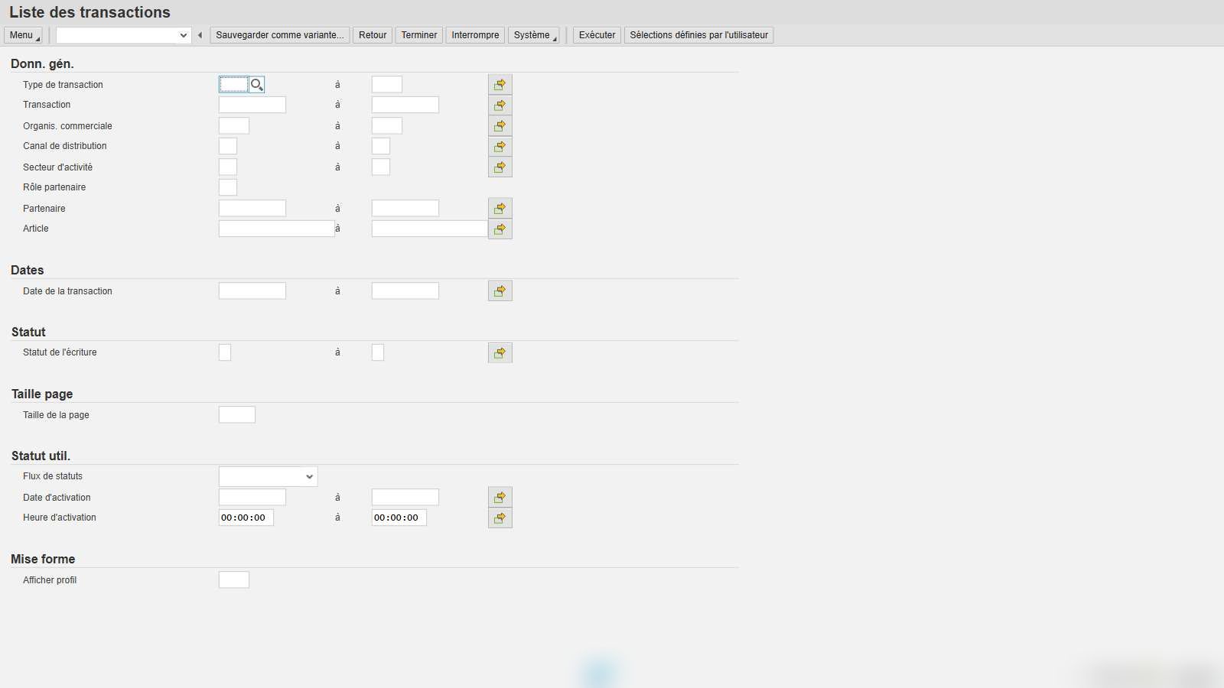Viewport: 1224px width, 688px height.
Task: Focus the Organis. commerciale from-field
Action: pyautogui.click(x=234, y=125)
